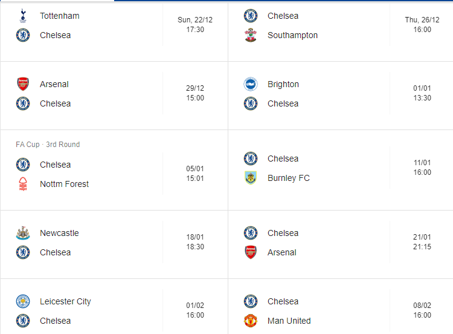
Task: Click the Newcastle club crest icon
Action: pos(23,233)
